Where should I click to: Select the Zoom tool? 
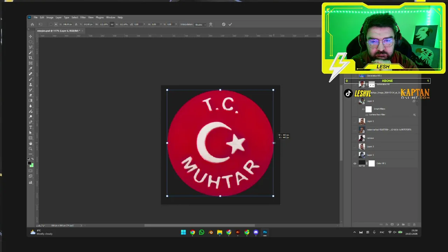30,149
